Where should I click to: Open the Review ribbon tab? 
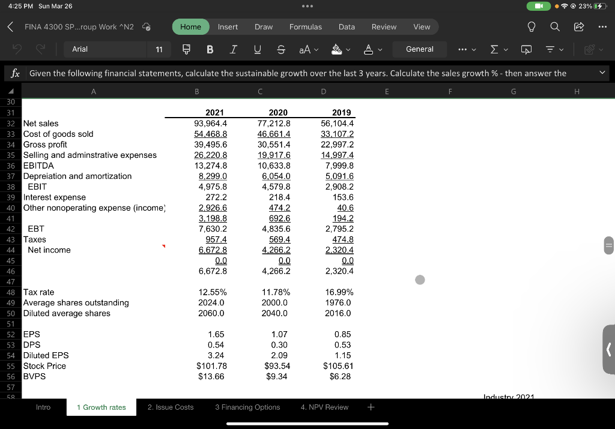(384, 26)
